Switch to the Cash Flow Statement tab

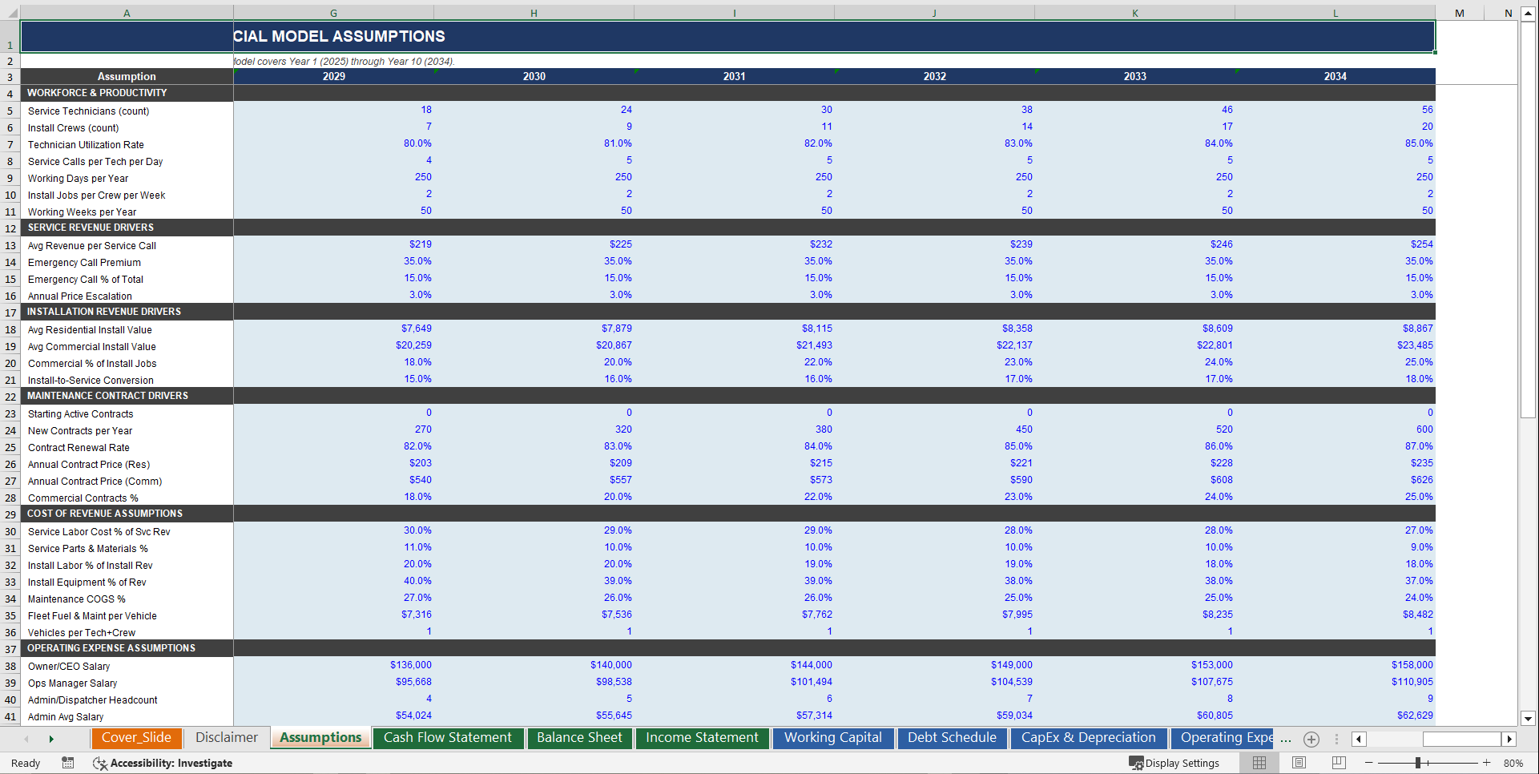click(x=448, y=738)
